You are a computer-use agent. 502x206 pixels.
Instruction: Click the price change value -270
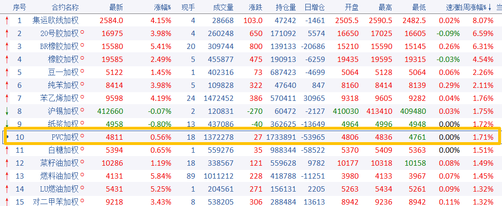pyautogui.click(x=254, y=111)
